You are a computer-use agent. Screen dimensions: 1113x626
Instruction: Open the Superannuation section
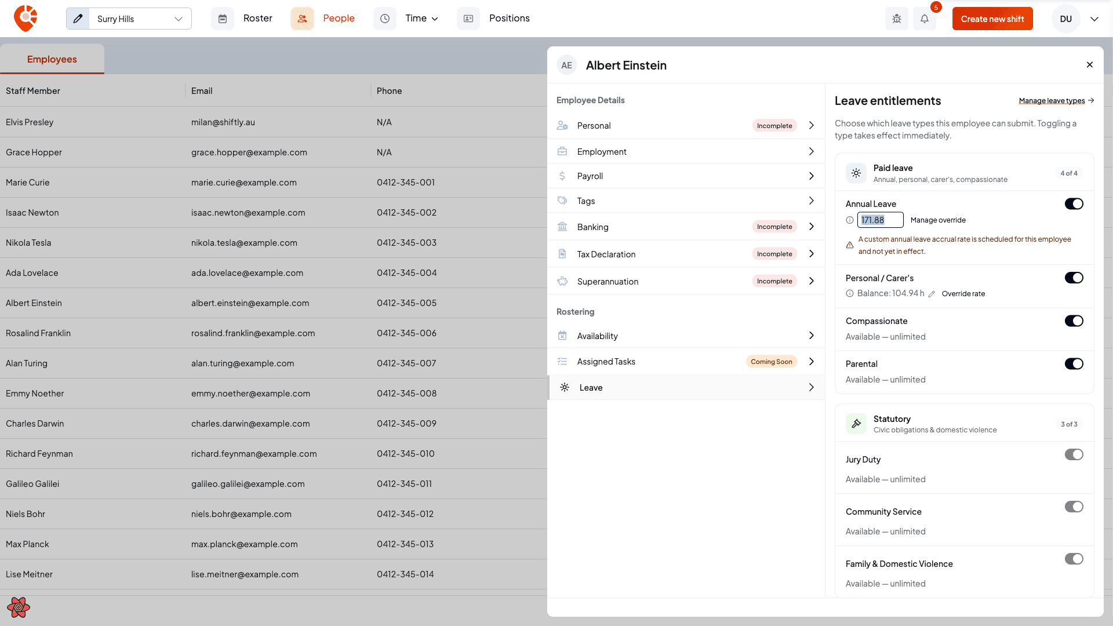click(x=686, y=281)
